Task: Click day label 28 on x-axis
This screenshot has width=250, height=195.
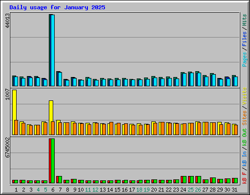Action: click(212, 190)
